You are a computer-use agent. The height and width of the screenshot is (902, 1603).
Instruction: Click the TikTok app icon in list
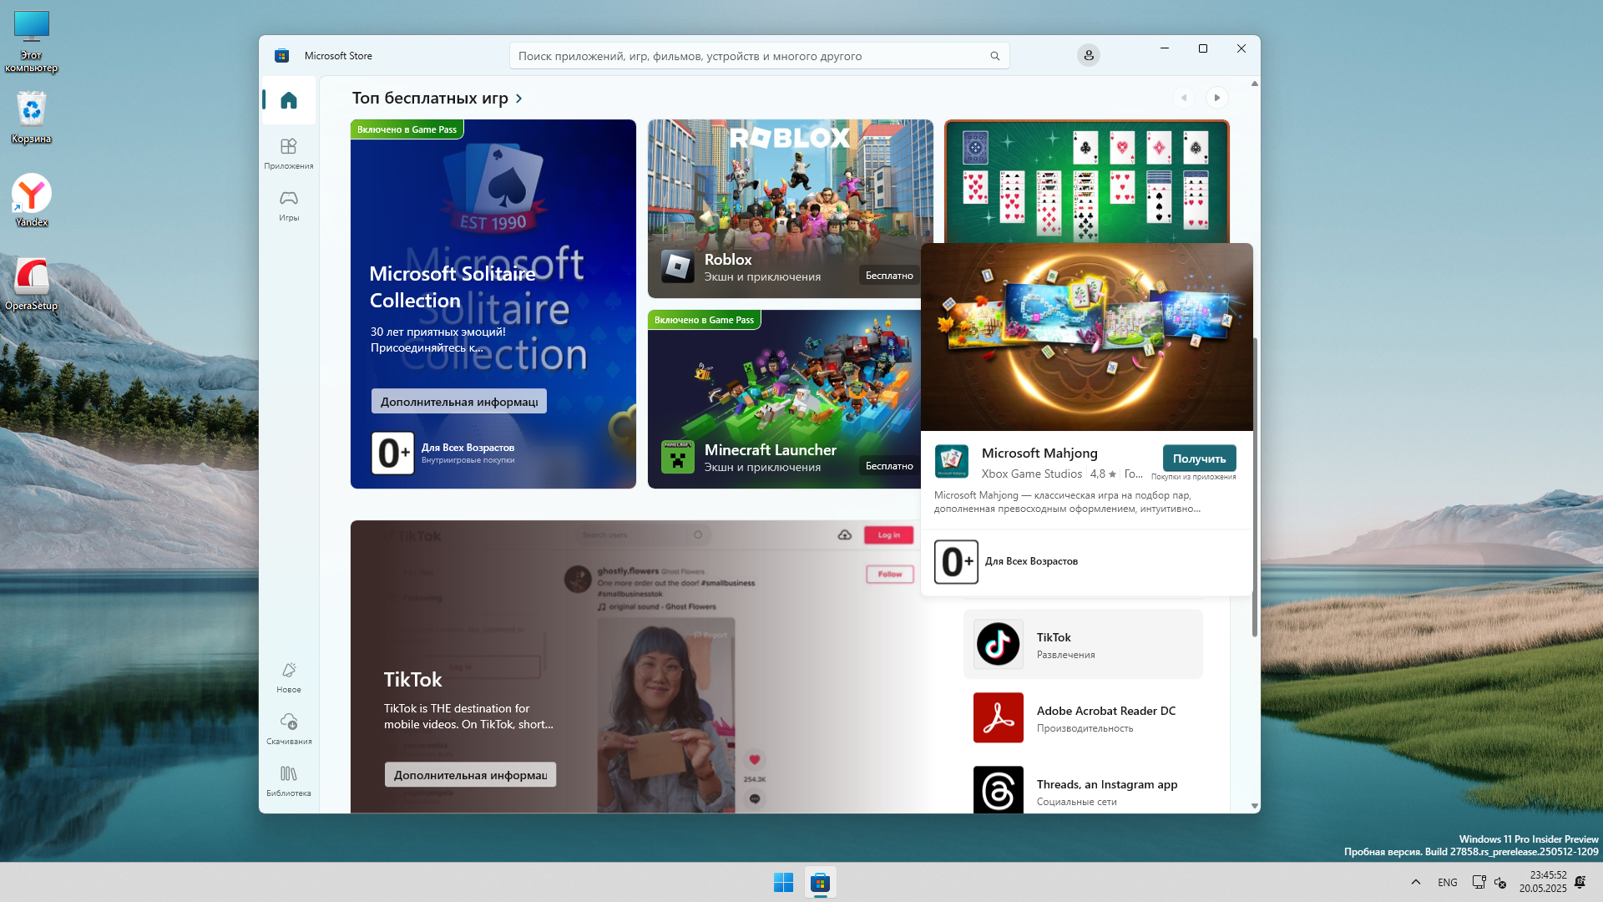tap(998, 644)
